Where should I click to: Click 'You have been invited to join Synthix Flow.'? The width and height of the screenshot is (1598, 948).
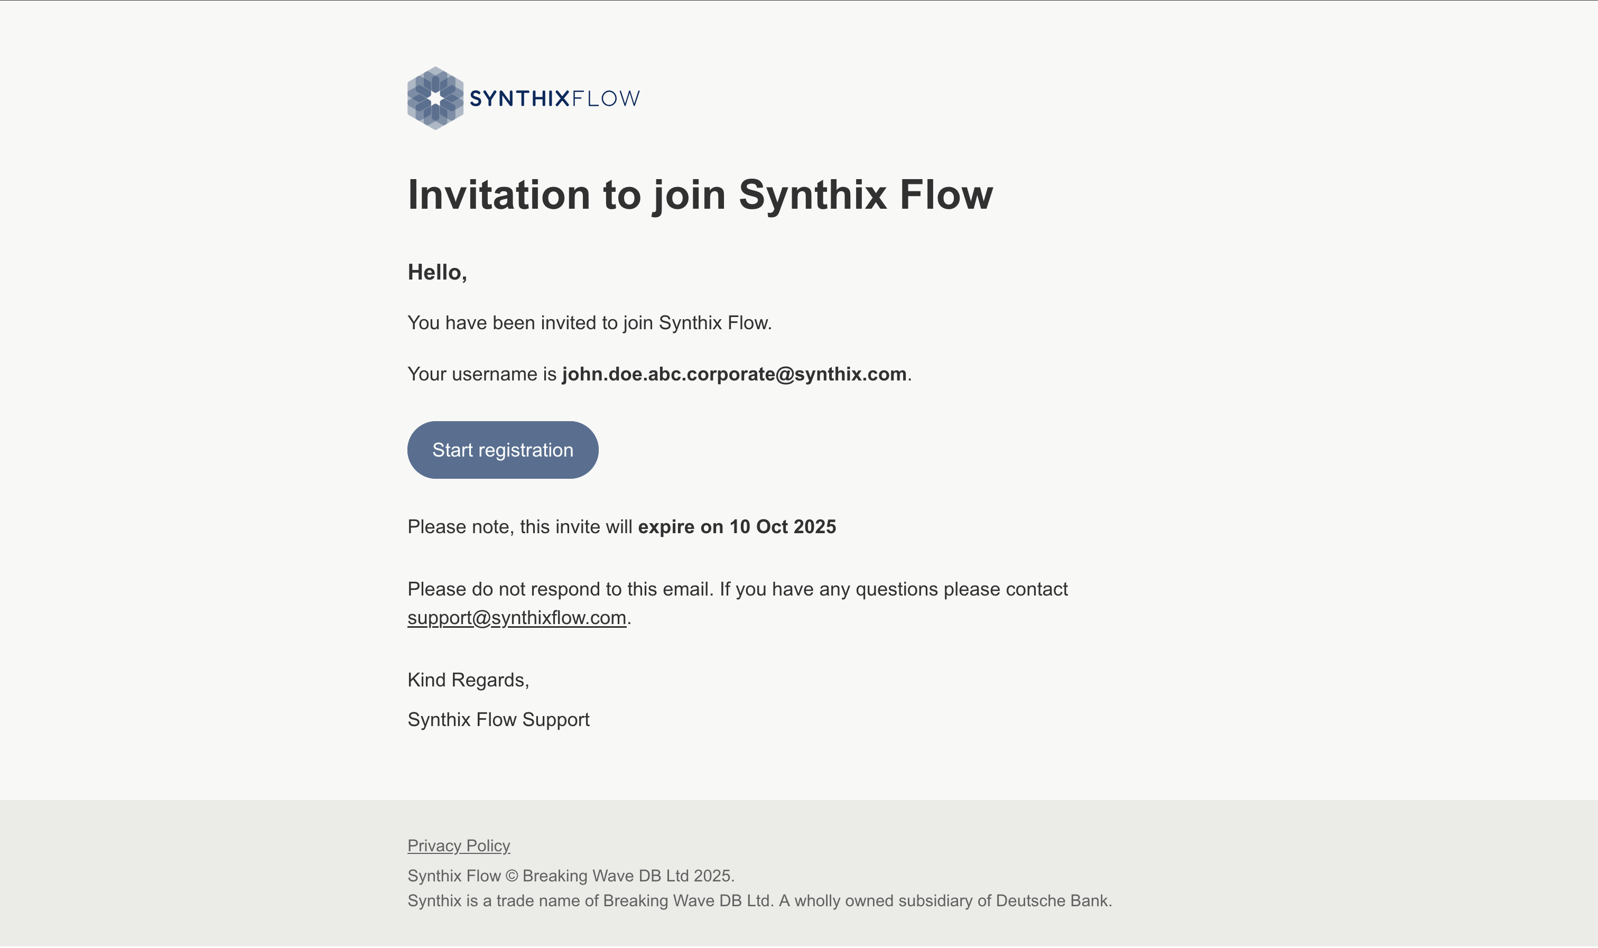point(590,322)
